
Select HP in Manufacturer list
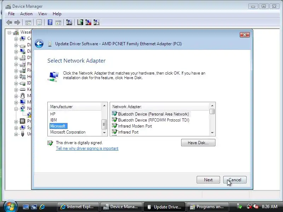53,114
